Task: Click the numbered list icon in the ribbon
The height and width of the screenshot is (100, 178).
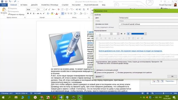Action: pyautogui.click(x=67, y=9)
